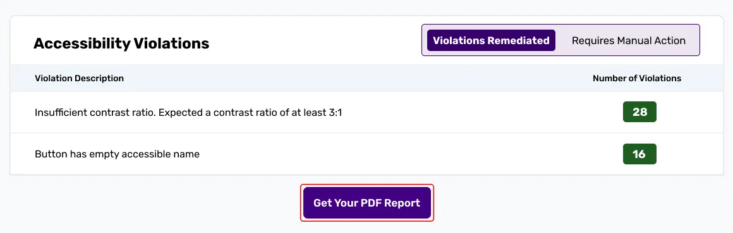This screenshot has width=733, height=233.
Task: Click the violation count for the empty button name row
Action: [639, 154]
